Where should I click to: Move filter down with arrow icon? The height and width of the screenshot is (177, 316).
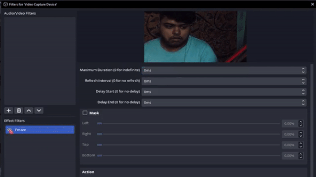[39, 111]
